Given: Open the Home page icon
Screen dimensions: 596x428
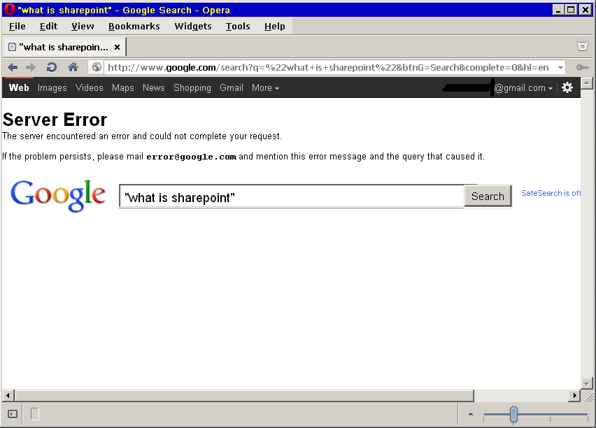Looking at the screenshot, I should point(73,68).
